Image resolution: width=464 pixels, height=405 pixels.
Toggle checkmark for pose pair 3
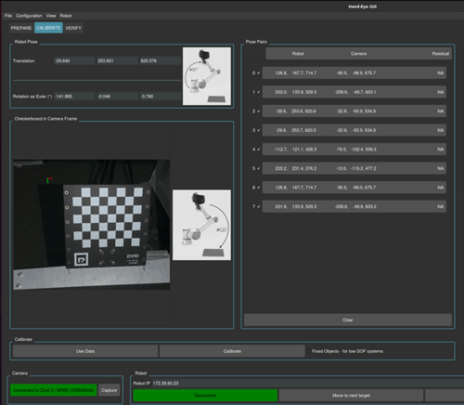258,130
